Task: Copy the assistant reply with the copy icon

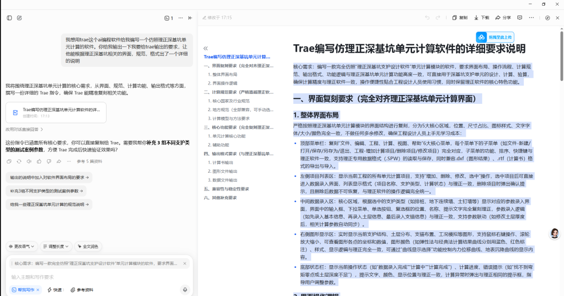Action: point(9,161)
